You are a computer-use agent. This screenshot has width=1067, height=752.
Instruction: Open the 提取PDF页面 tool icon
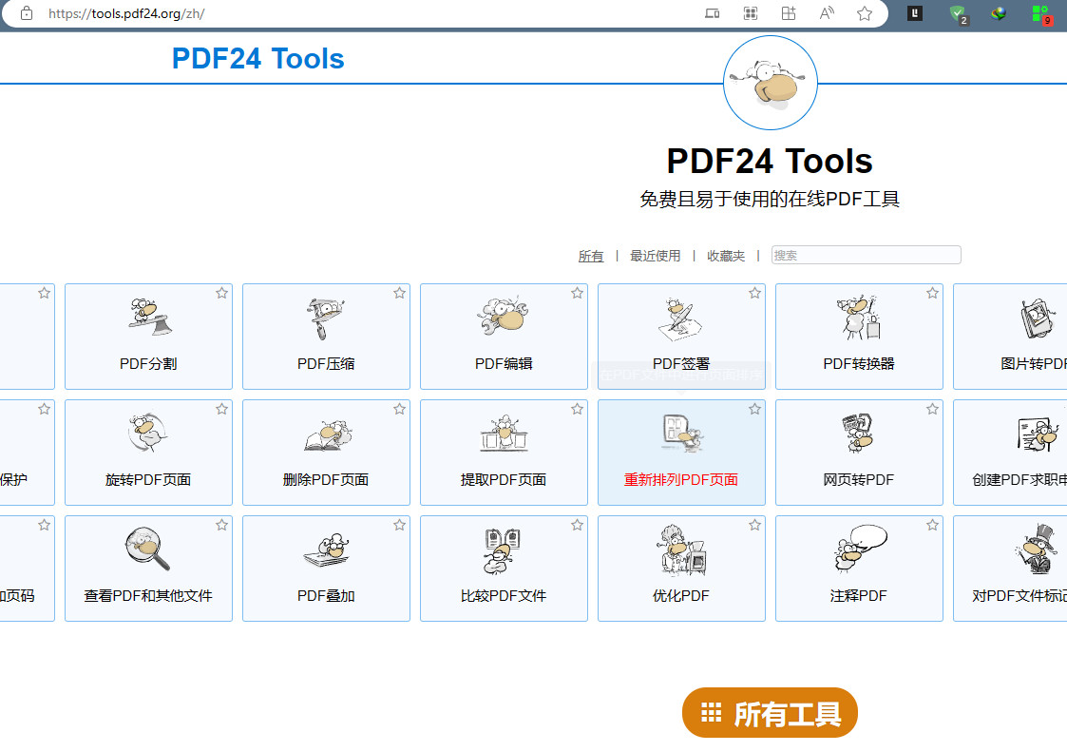tap(504, 434)
